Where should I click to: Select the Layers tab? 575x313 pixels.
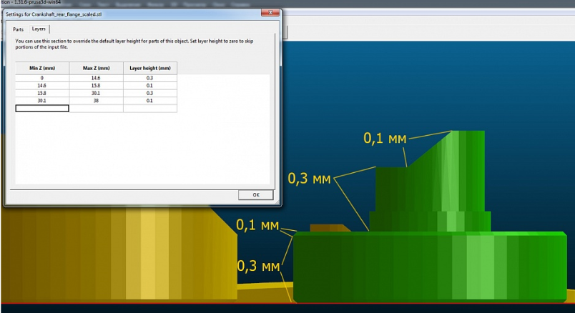coord(39,29)
